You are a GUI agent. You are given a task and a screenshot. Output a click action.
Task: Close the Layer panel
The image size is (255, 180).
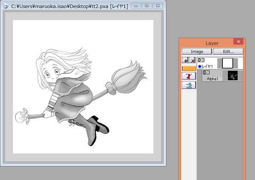click(x=238, y=41)
